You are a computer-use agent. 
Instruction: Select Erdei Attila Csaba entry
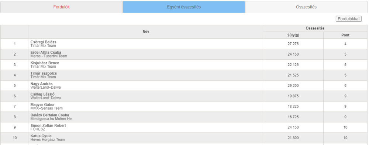pos(46,52)
